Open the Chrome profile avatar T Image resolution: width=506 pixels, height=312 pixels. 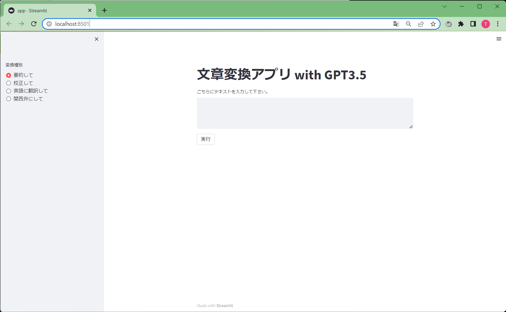click(x=486, y=24)
